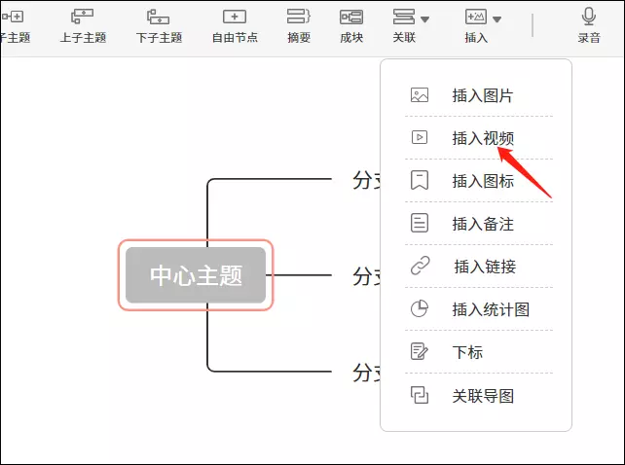Screen dimensions: 625x465
Task: Add a 自由节点 free node
Action: pyautogui.click(x=234, y=17)
